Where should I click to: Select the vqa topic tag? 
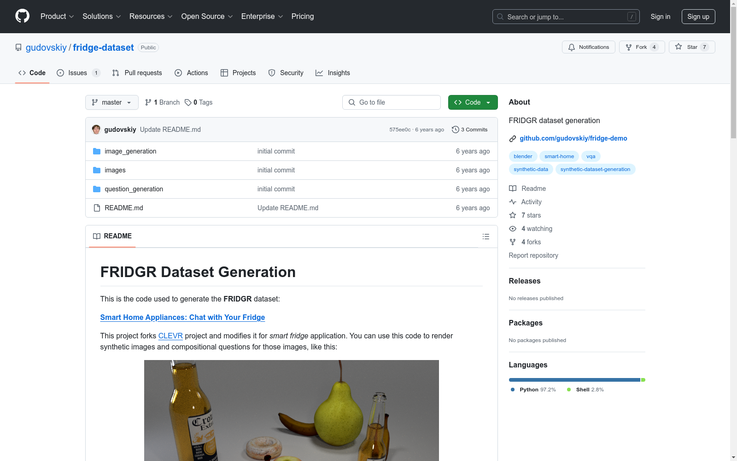tap(591, 156)
